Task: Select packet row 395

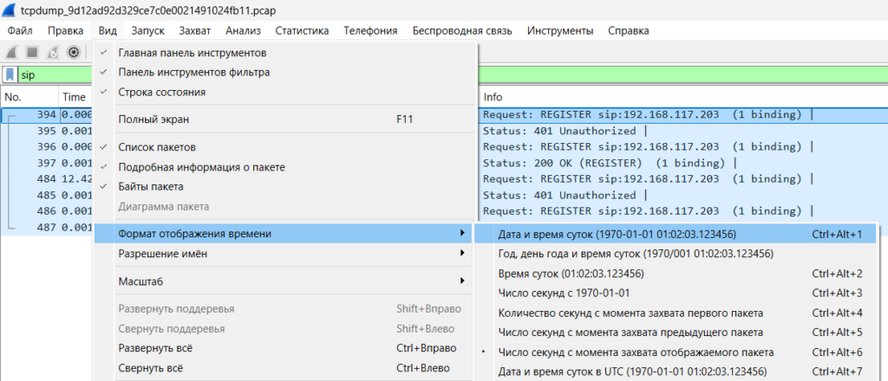Action: tap(444, 131)
